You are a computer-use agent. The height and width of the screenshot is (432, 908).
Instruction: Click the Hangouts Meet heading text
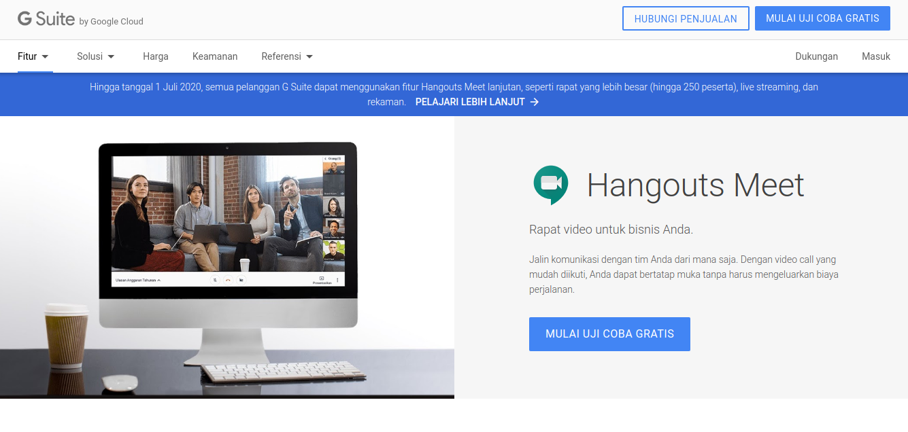[x=696, y=185]
